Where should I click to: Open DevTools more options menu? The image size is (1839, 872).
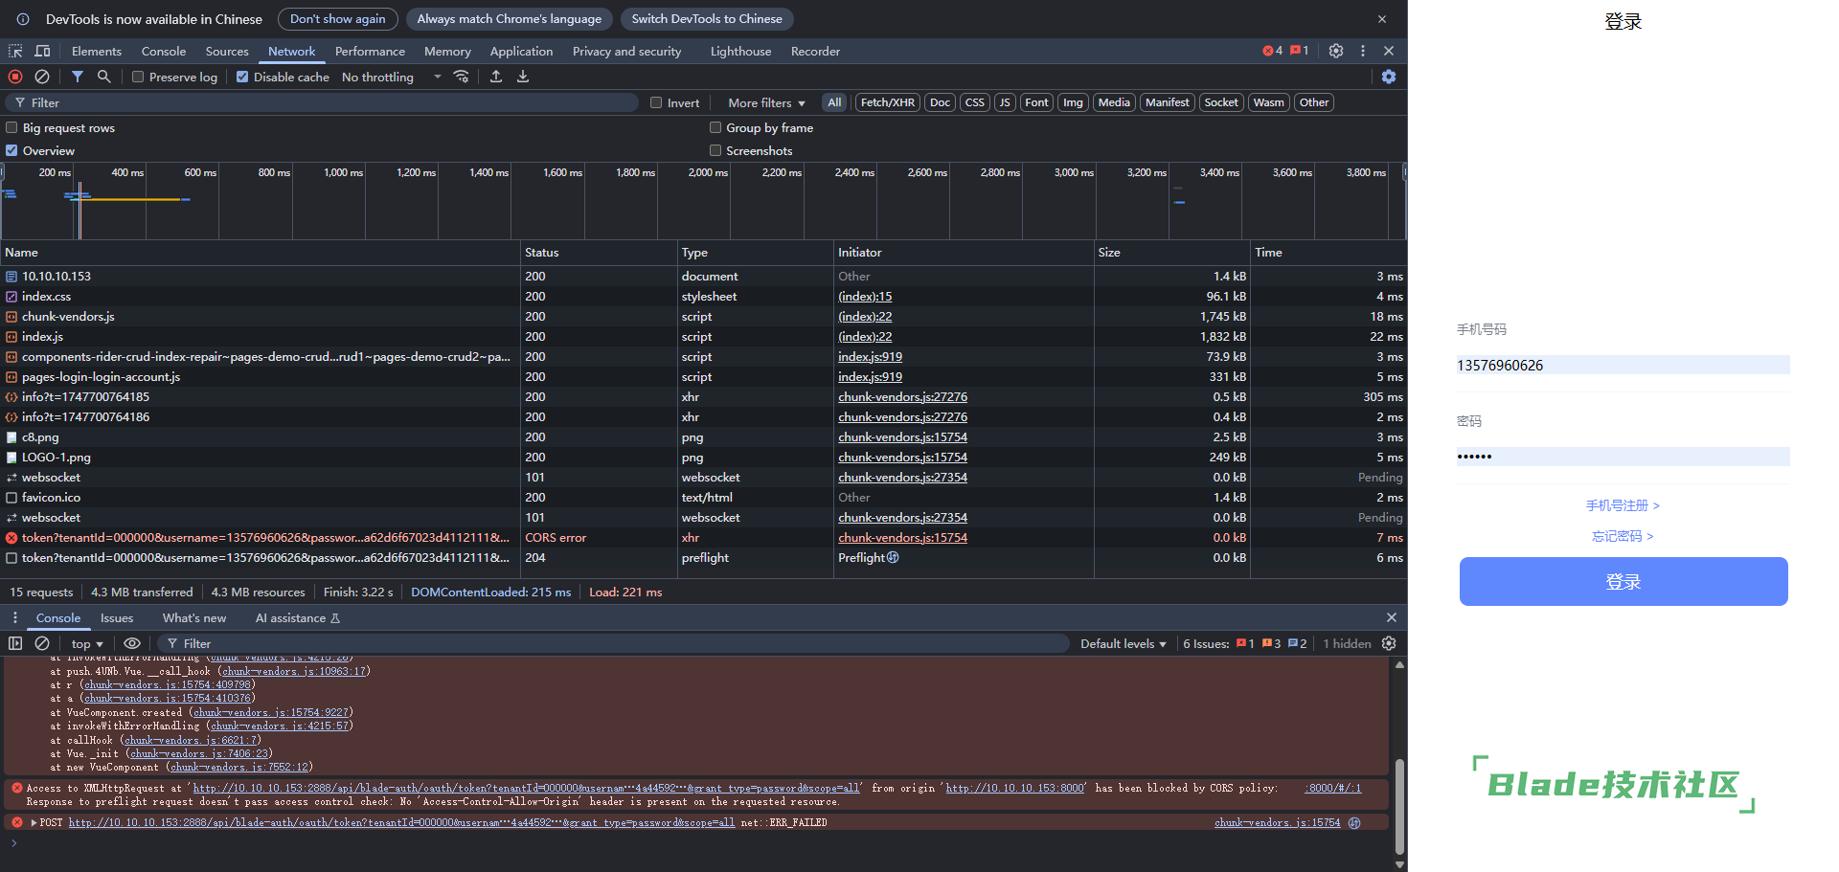[1363, 51]
